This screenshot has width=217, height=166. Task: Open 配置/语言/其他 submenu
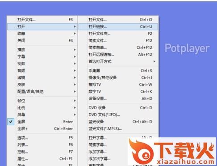tap(42, 92)
